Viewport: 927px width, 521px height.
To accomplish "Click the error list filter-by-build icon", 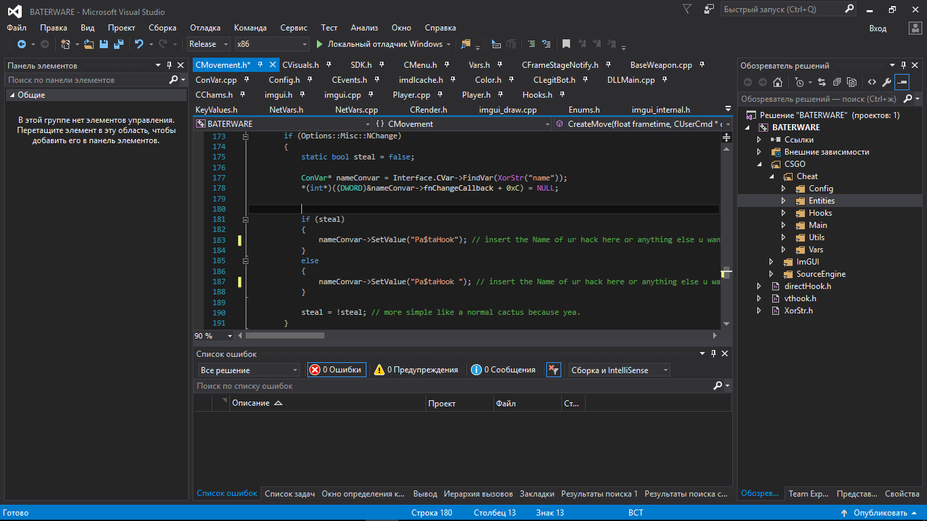I will (x=553, y=370).
